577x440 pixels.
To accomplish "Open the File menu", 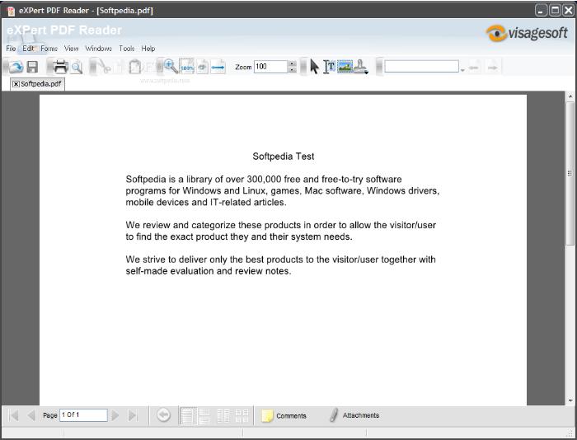I will coord(11,48).
